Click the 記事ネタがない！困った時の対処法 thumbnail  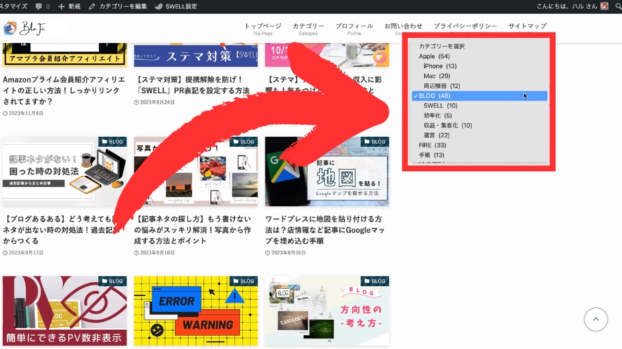[x=65, y=172]
